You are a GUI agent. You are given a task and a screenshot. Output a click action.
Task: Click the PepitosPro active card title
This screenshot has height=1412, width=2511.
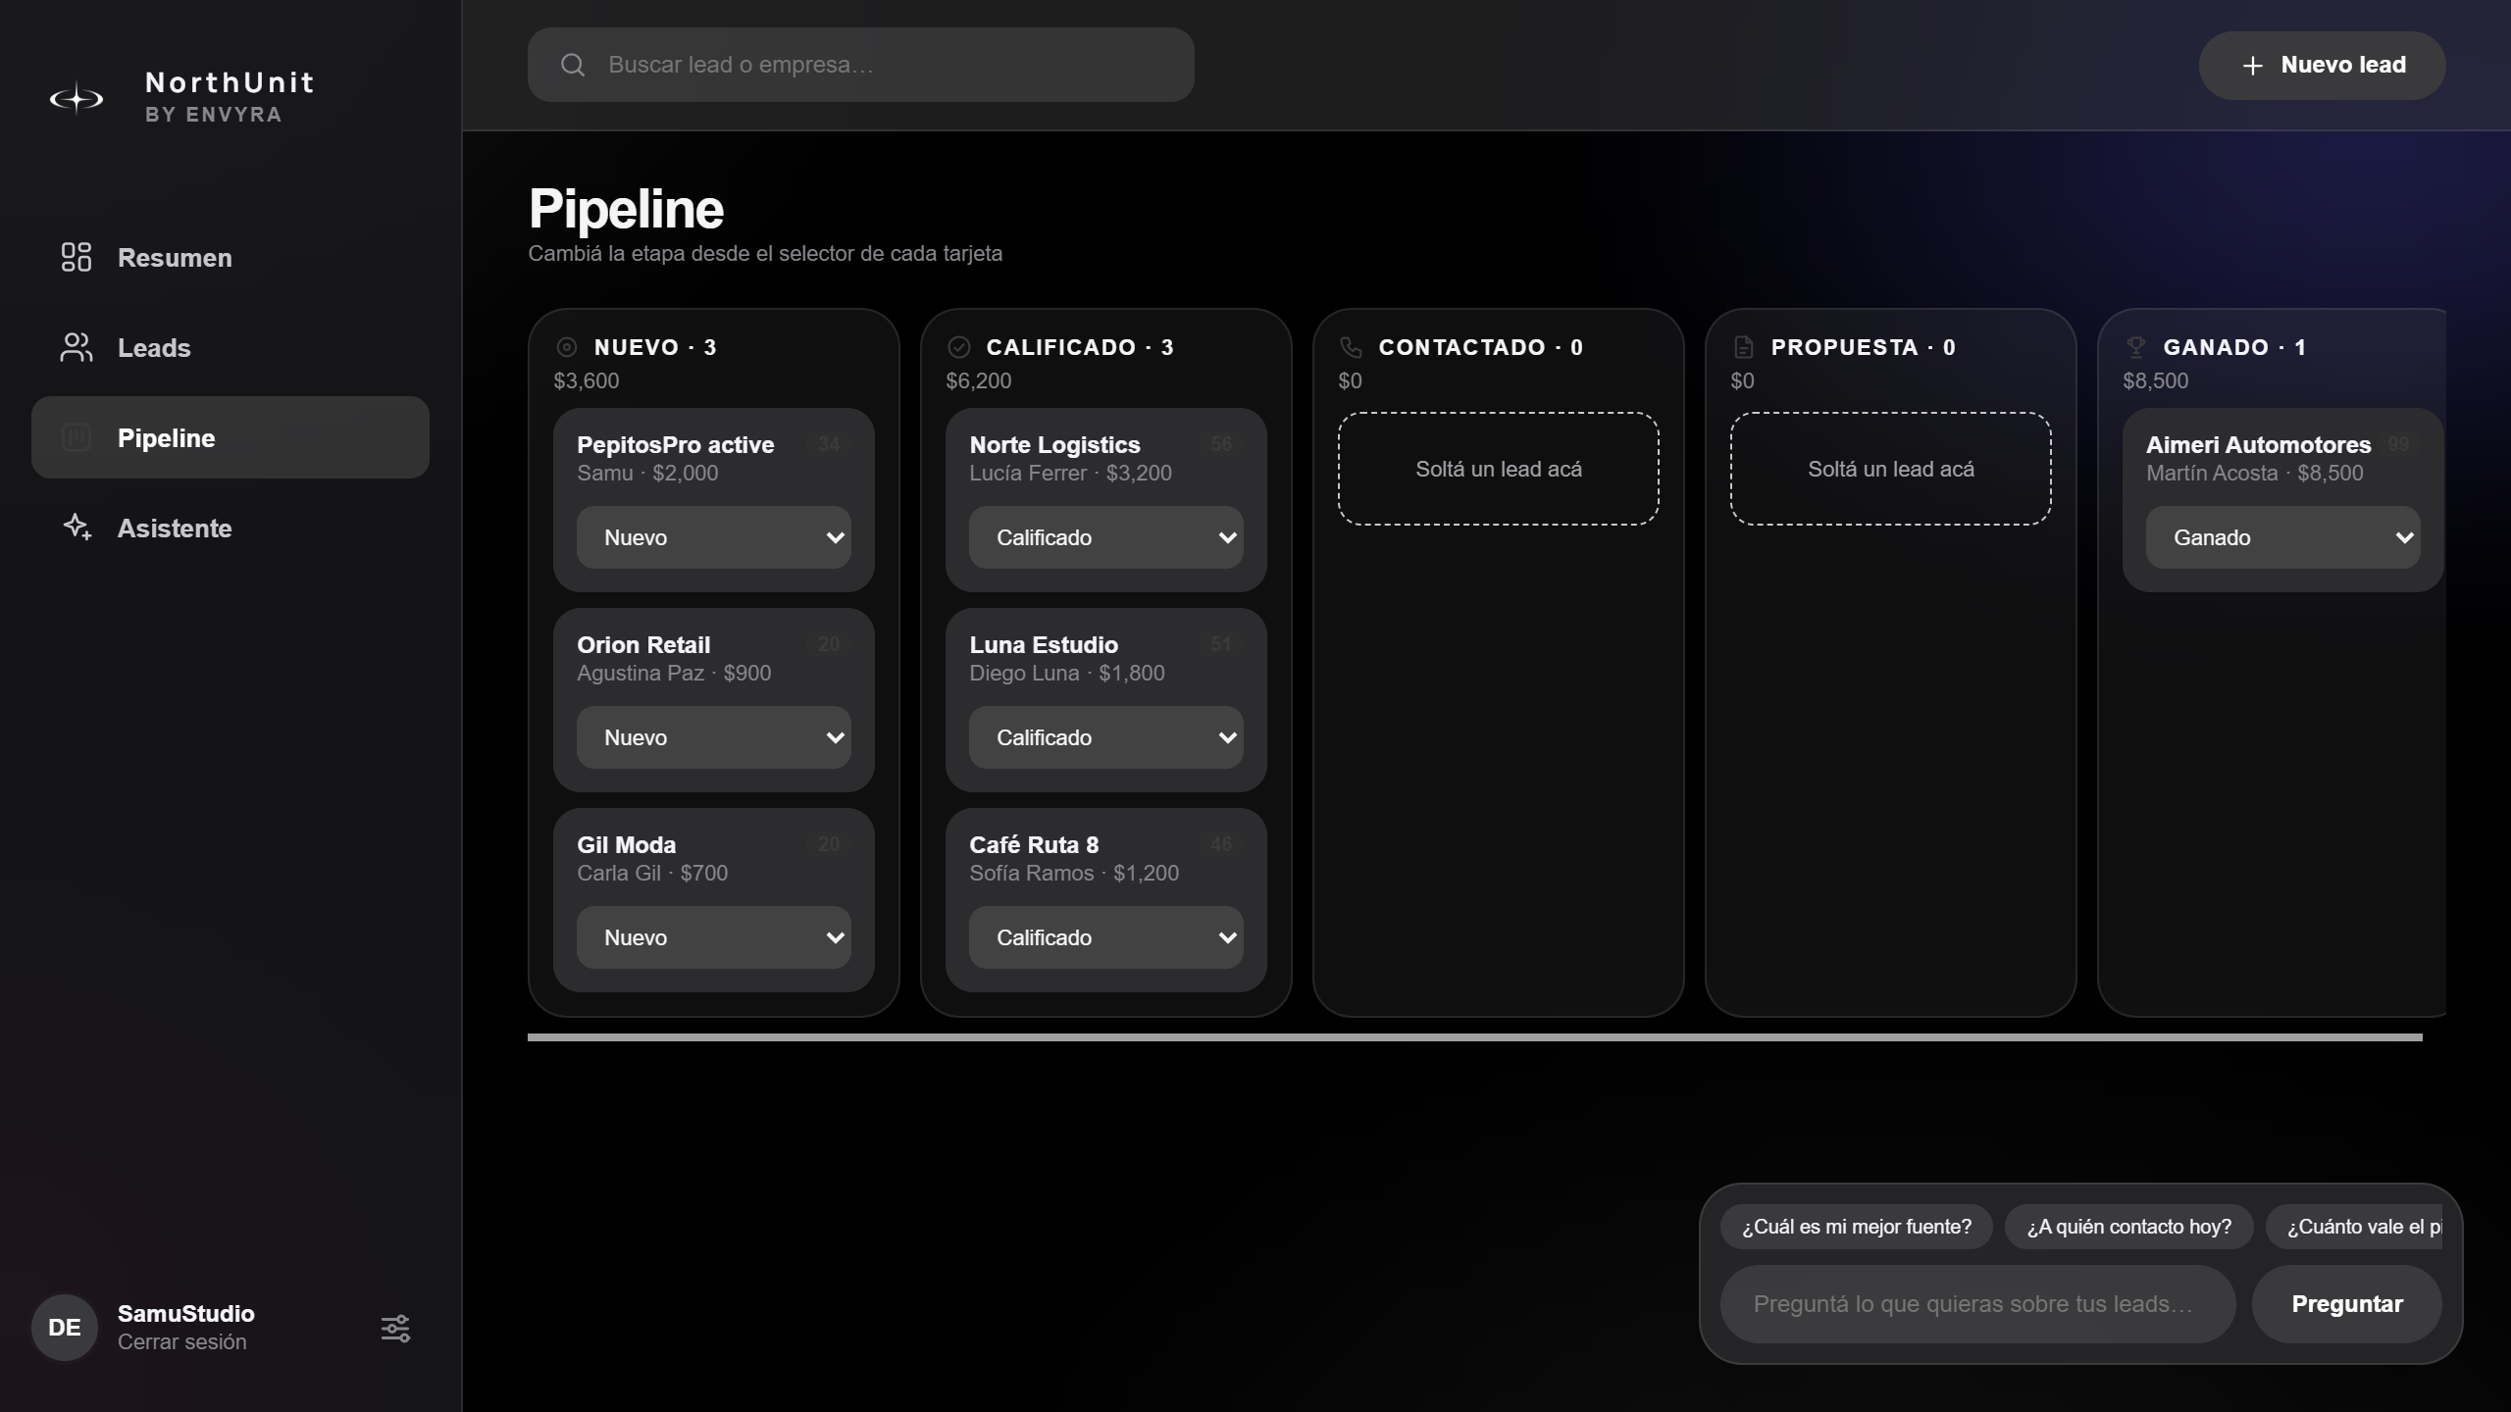[x=676, y=444]
